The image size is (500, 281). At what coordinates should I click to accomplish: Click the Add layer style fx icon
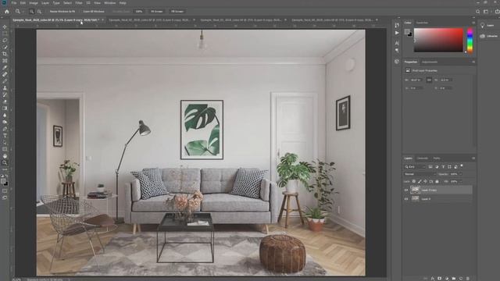point(432,279)
